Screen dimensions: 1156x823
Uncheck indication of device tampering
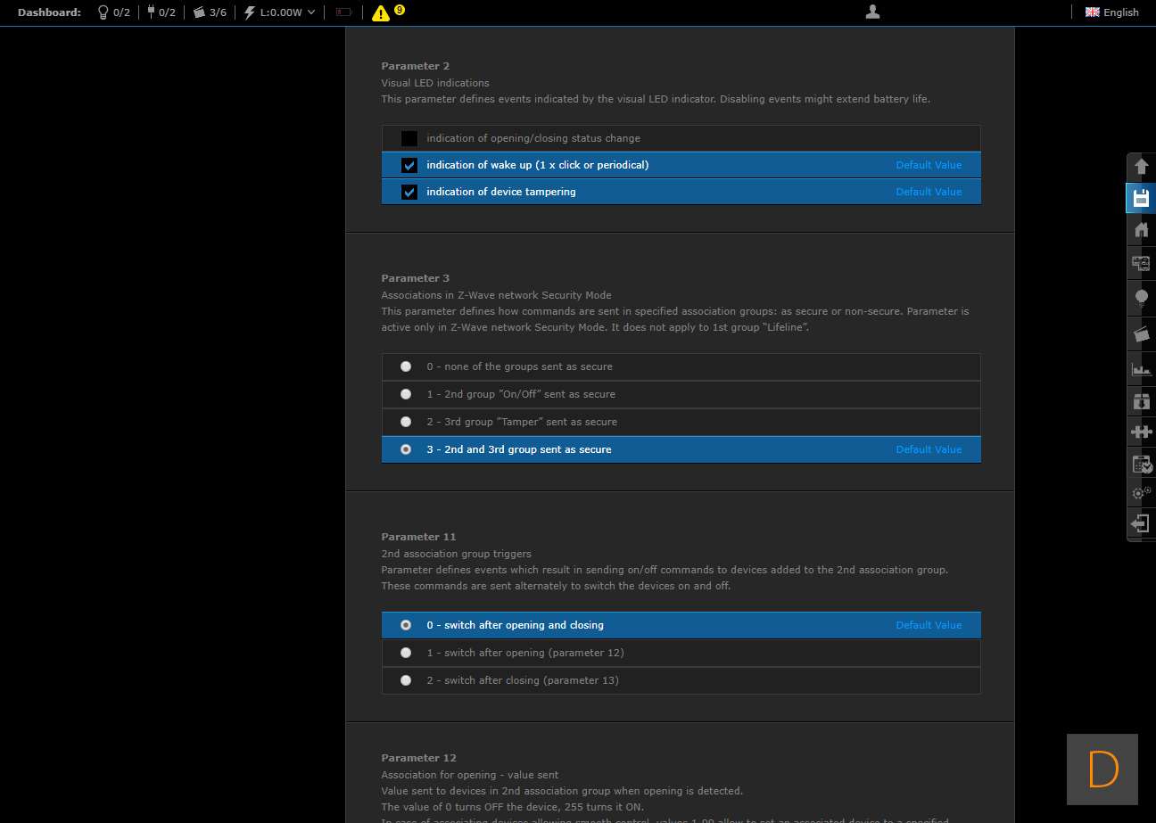coord(409,192)
